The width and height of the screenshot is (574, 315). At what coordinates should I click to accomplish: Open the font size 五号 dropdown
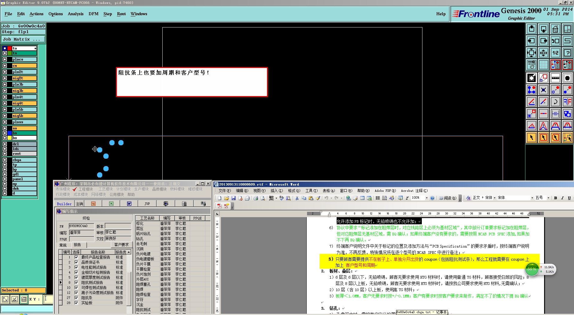[548, 198]
